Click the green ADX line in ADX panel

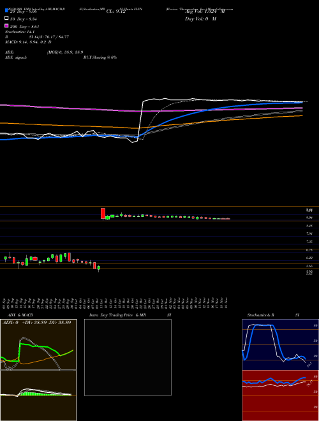point(40,348)
